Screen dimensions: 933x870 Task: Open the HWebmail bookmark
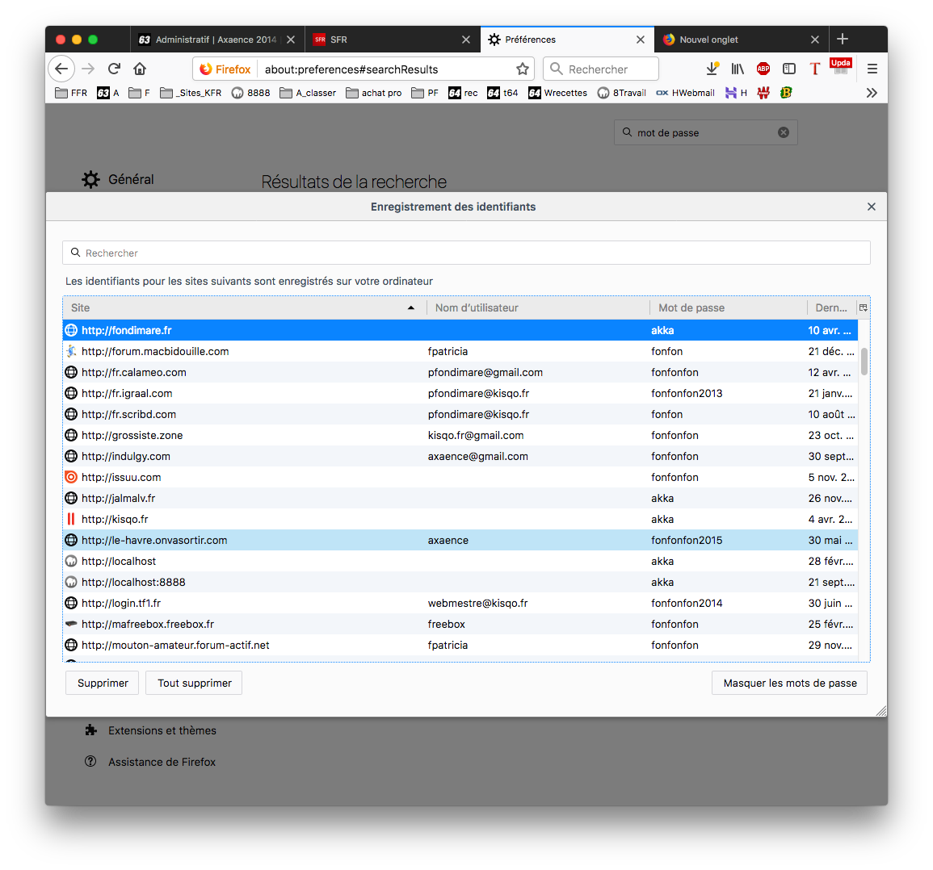pos(685,93)
